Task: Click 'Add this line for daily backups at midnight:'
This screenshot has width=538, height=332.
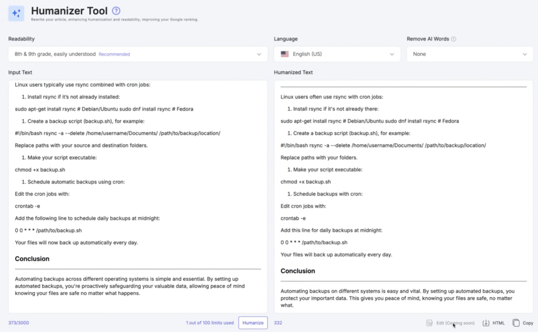Action: (x=331, y=230)
